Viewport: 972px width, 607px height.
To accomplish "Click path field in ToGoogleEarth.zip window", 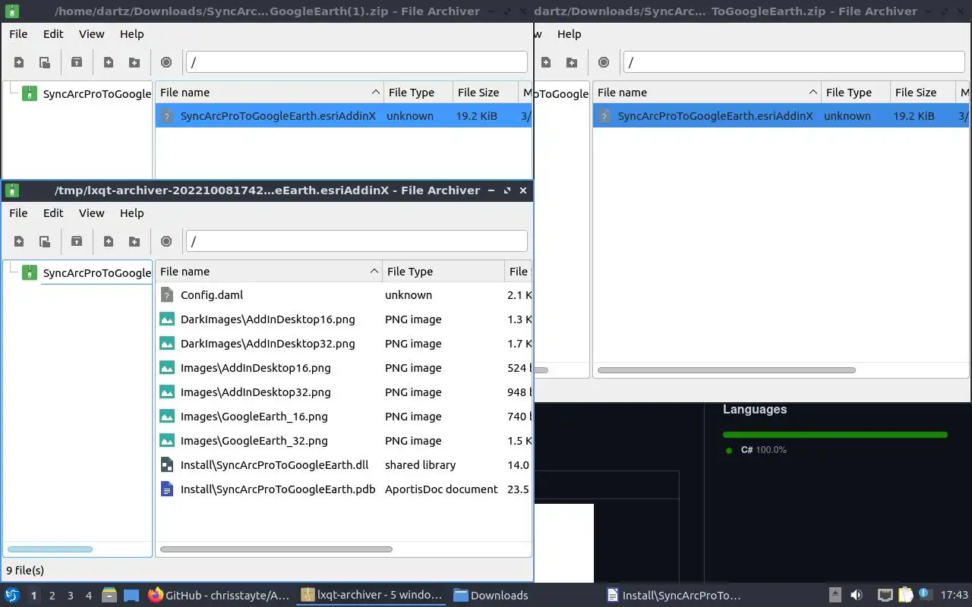I will (x=794, y=62).
